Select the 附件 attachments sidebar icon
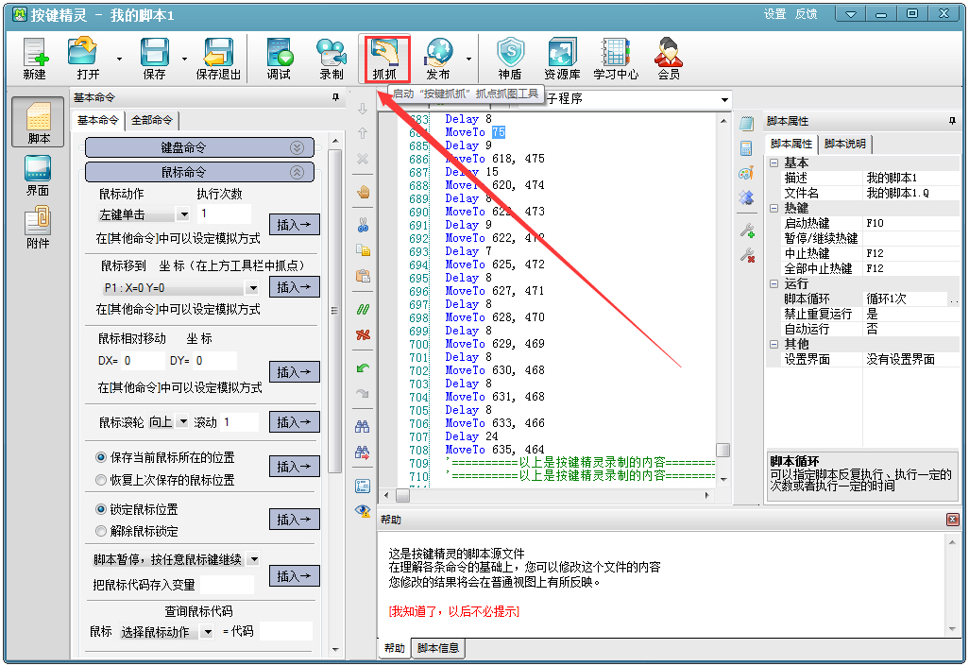 click(x=38, y=228)
